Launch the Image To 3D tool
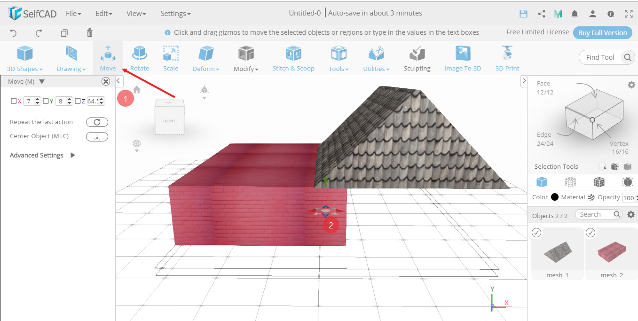 462,58
